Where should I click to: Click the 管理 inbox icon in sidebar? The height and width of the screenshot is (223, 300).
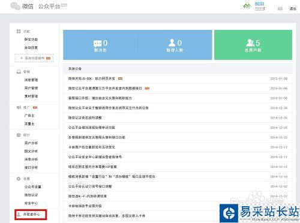(x=19, y=72)
